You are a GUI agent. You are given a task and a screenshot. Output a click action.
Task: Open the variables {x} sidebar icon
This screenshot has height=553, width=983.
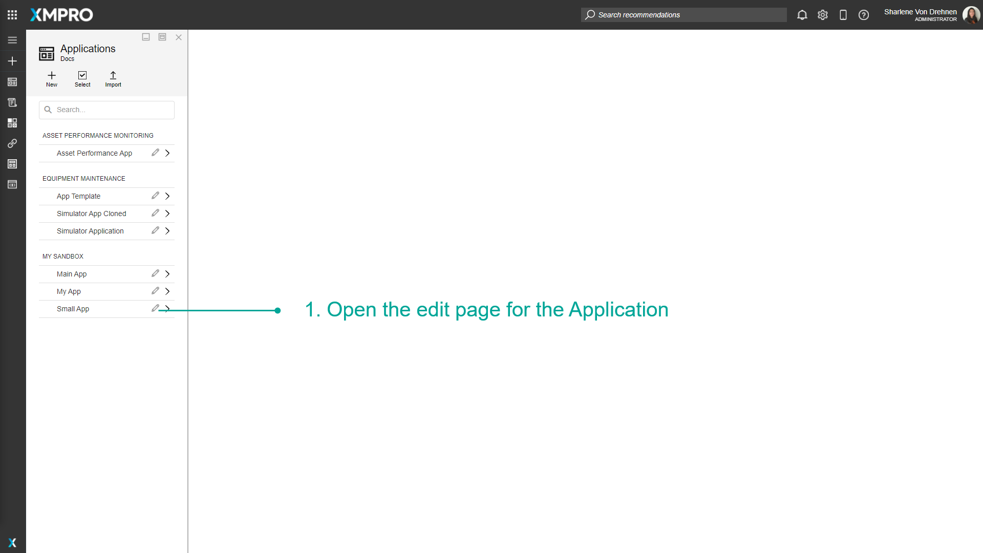point(12,184)
